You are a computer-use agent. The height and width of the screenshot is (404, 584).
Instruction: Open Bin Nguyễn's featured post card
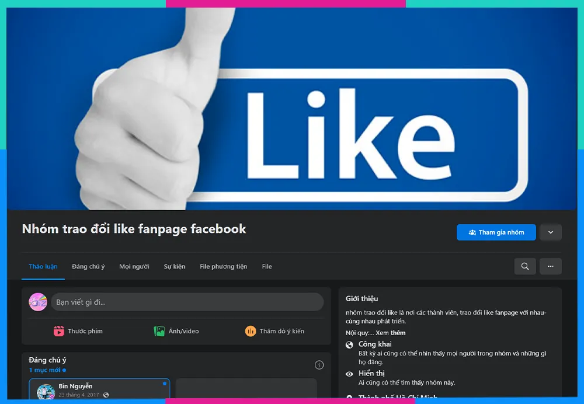[99, 389]
